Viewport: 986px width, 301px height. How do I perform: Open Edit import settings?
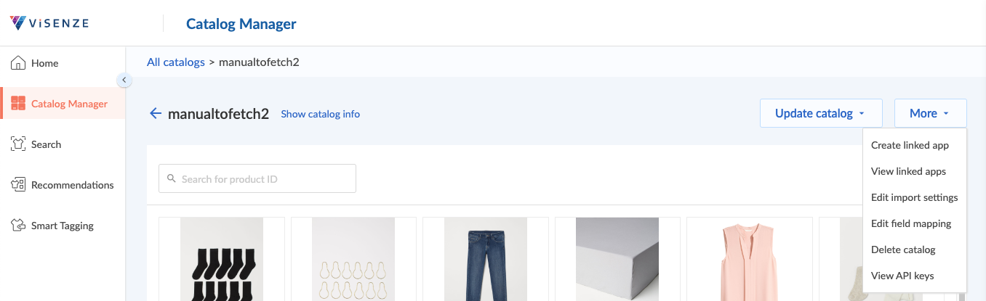coord(914,197)
